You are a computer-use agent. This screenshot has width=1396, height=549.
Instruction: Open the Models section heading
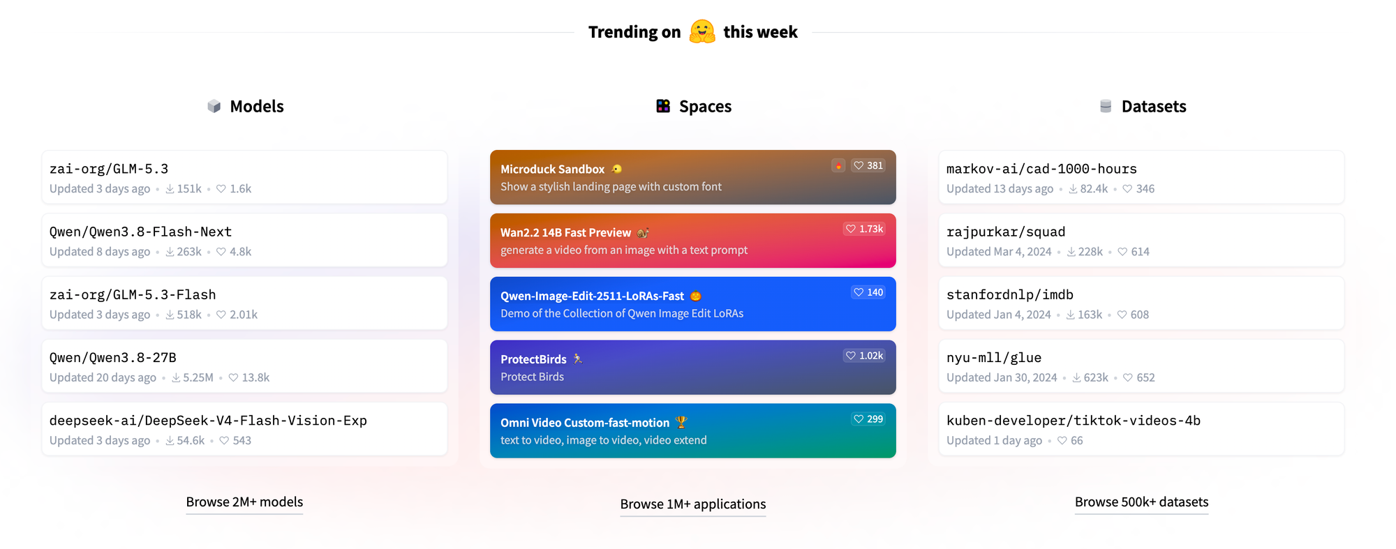257,106
